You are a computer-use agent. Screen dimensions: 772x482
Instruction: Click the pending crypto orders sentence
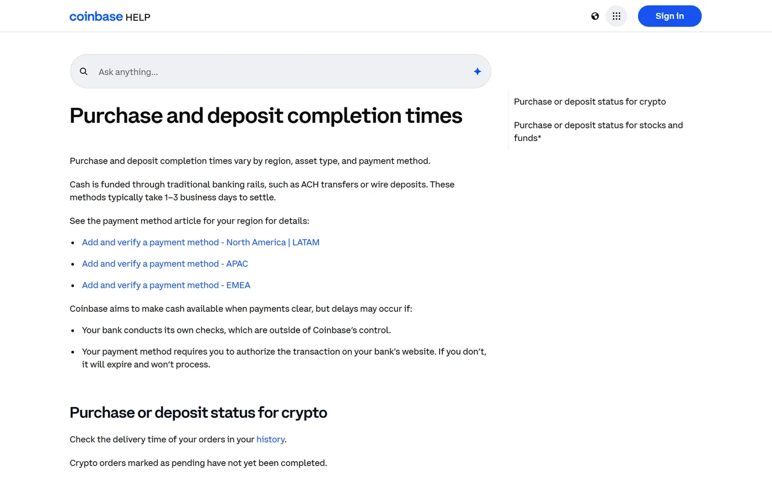pos(199,463)
